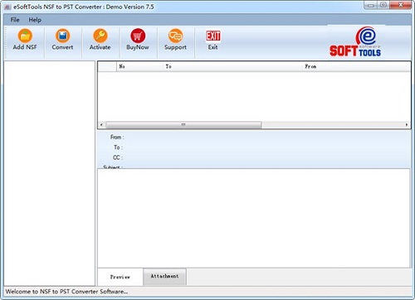
Task: Click the welcome status bar text
Action: (x=66, y=292)
